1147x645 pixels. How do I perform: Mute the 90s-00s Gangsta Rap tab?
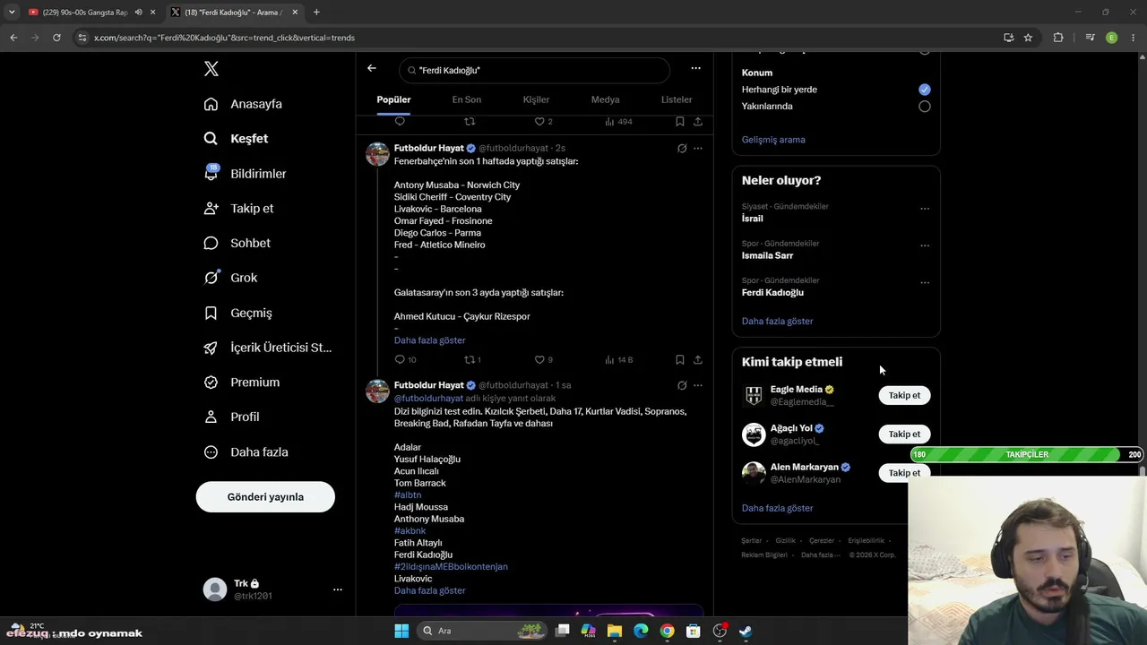[x=138, y=13]
